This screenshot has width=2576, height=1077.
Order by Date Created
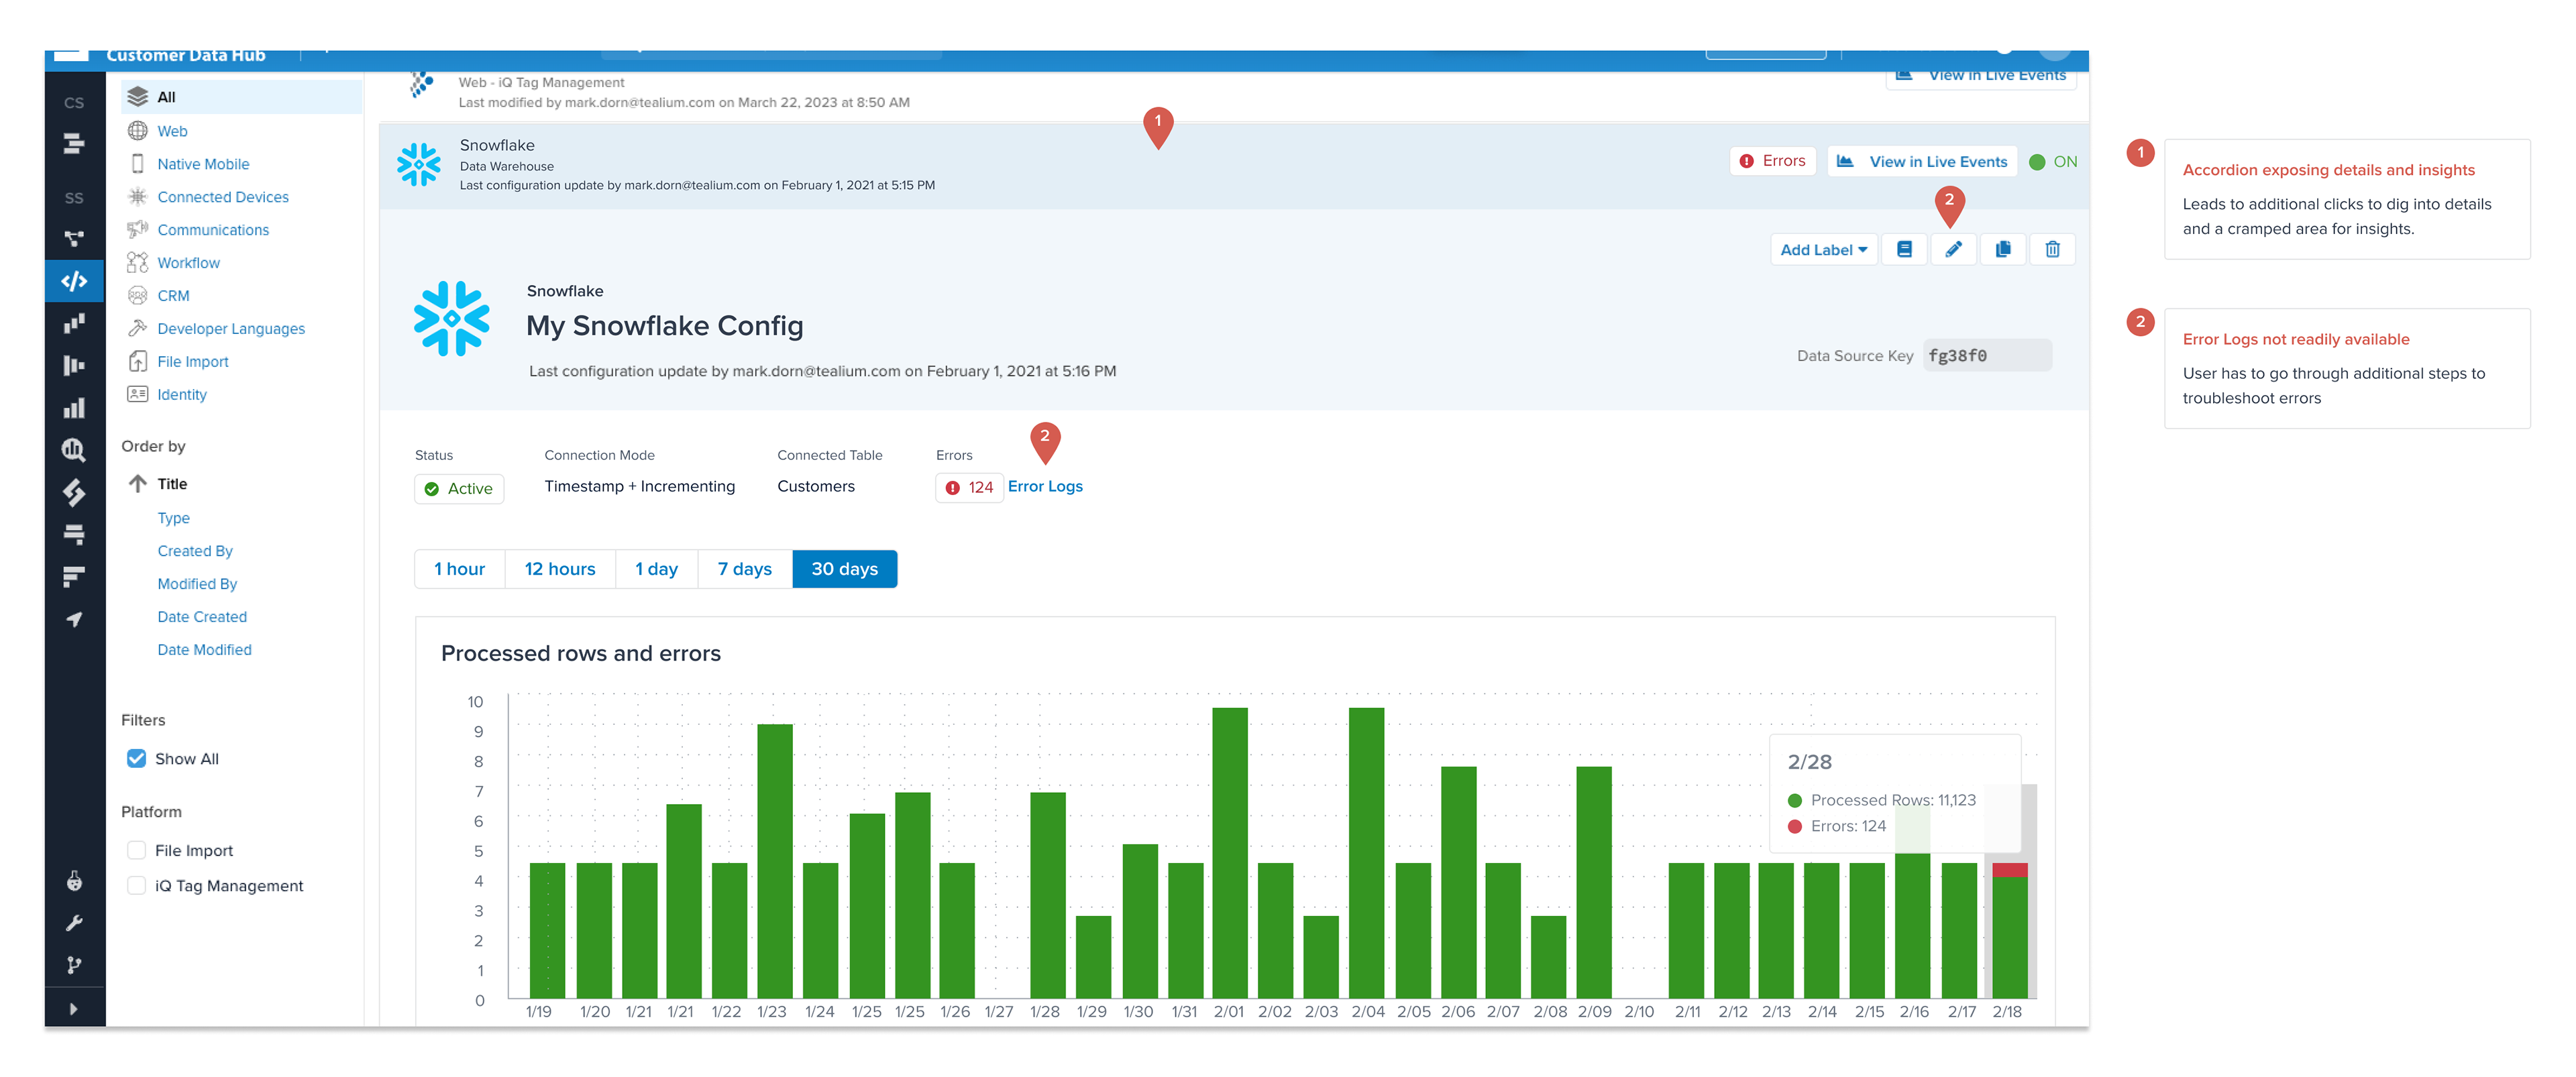[202, 617]
